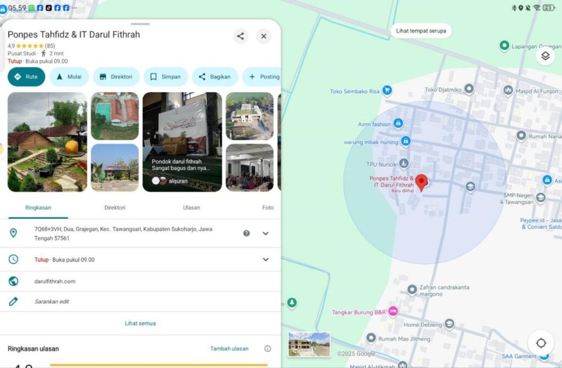
Task: Open the Street View thumbnail on map
Action: (310, 344)
